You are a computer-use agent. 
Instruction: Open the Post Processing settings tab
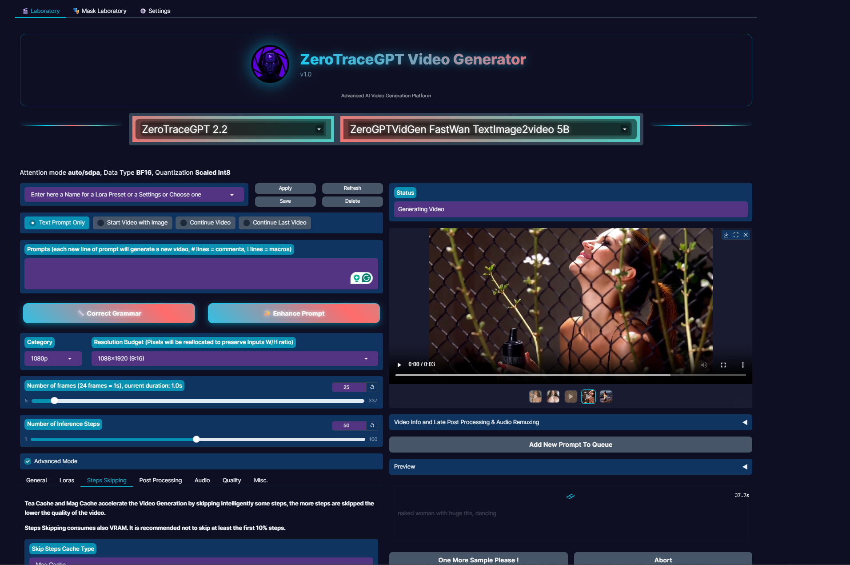click(160, 481)
